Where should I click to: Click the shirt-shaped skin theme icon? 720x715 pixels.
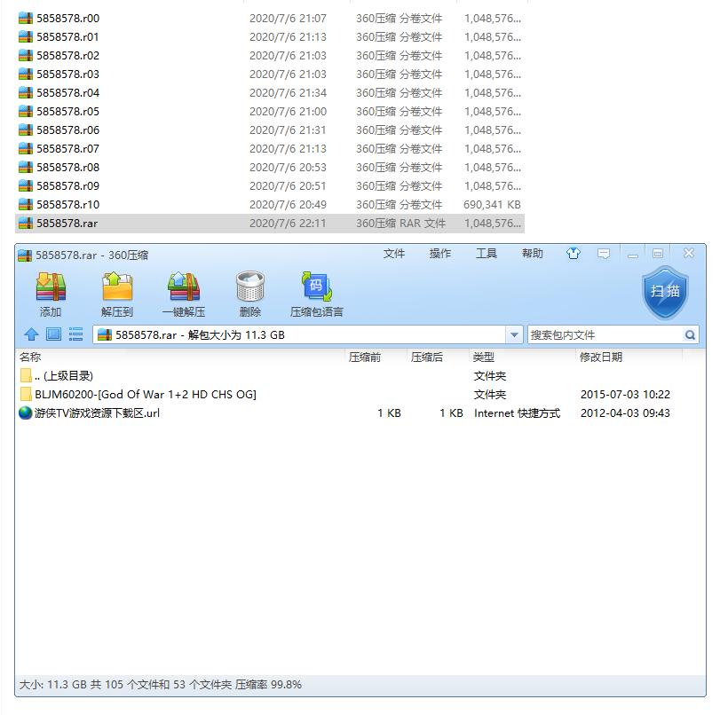[x=573, y=254]
